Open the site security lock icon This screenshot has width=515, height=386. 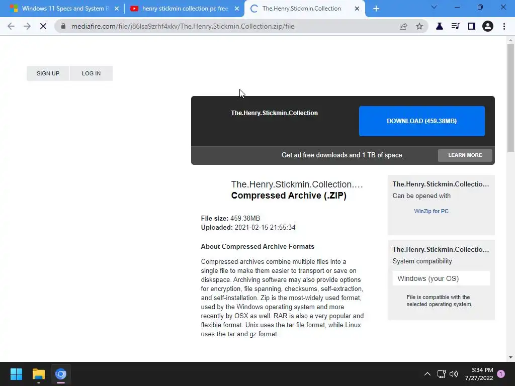tap(63, 26)
